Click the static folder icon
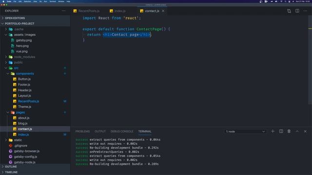The width and height of the screenshot is (312, 175). pos(11,140)
